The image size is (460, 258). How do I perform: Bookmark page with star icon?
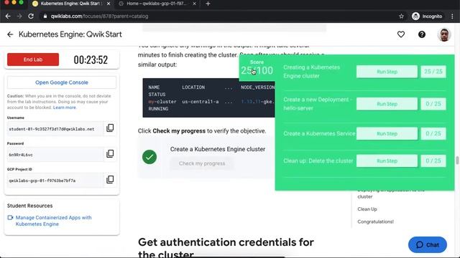point(401,16)
